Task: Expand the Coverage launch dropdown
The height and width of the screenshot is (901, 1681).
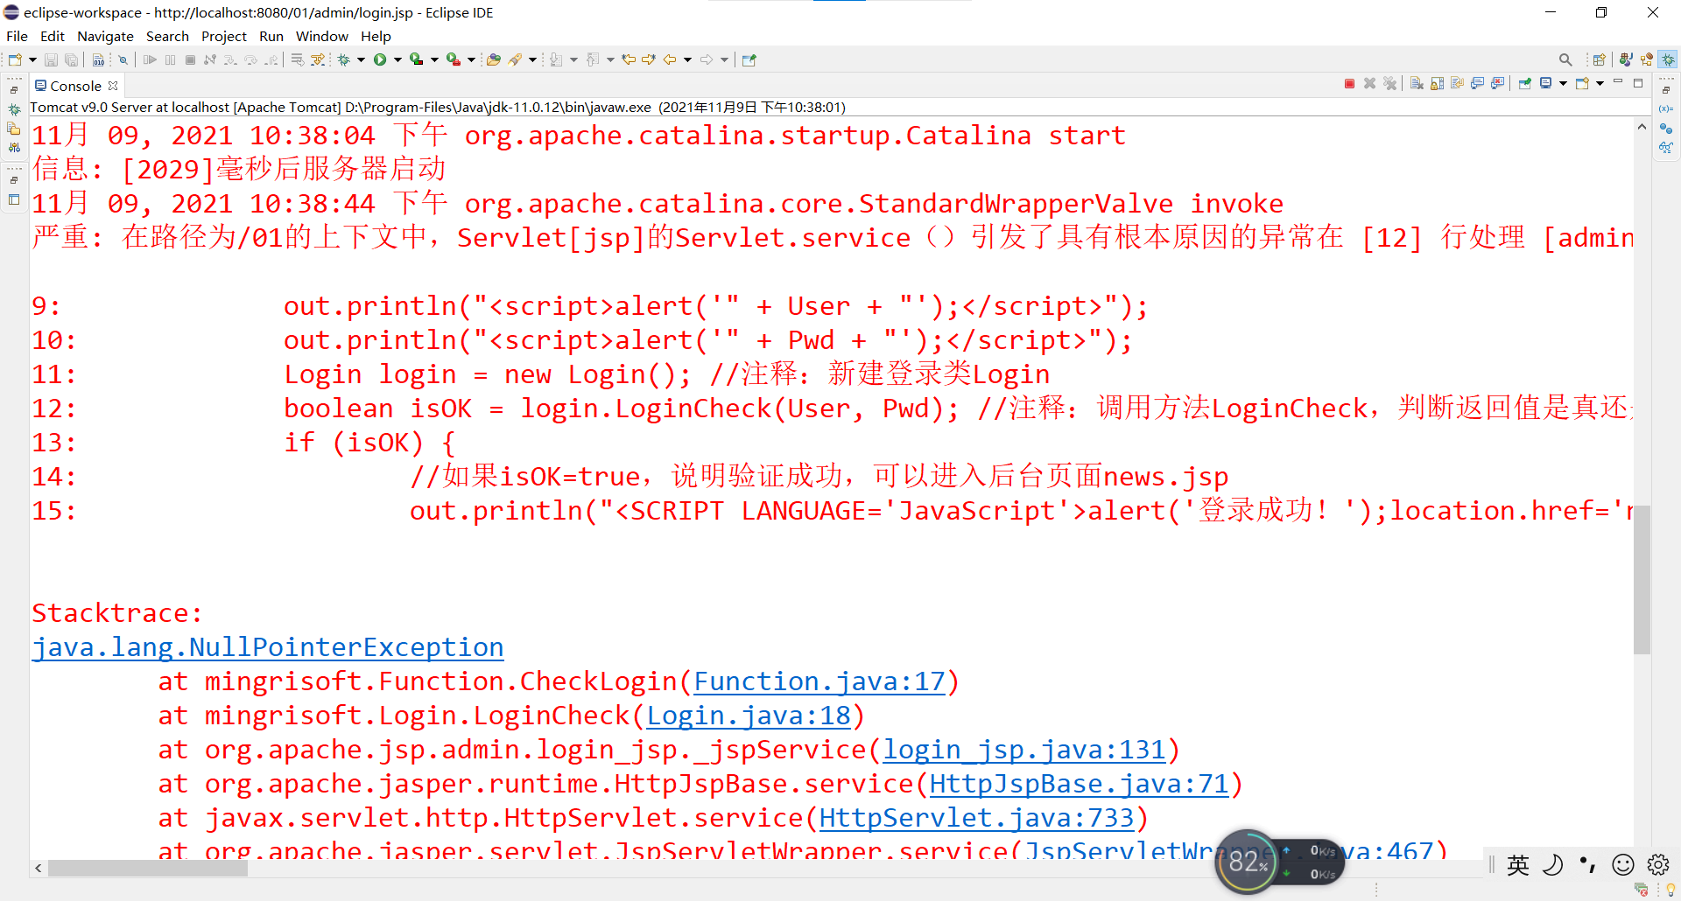Action: (x=434, y=59)
